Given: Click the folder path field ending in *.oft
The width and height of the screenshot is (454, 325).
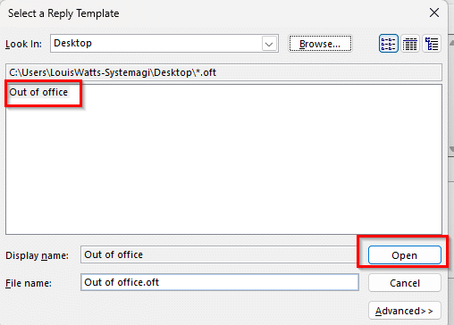Looking at the screenshot, I should (x=223, y=72).
